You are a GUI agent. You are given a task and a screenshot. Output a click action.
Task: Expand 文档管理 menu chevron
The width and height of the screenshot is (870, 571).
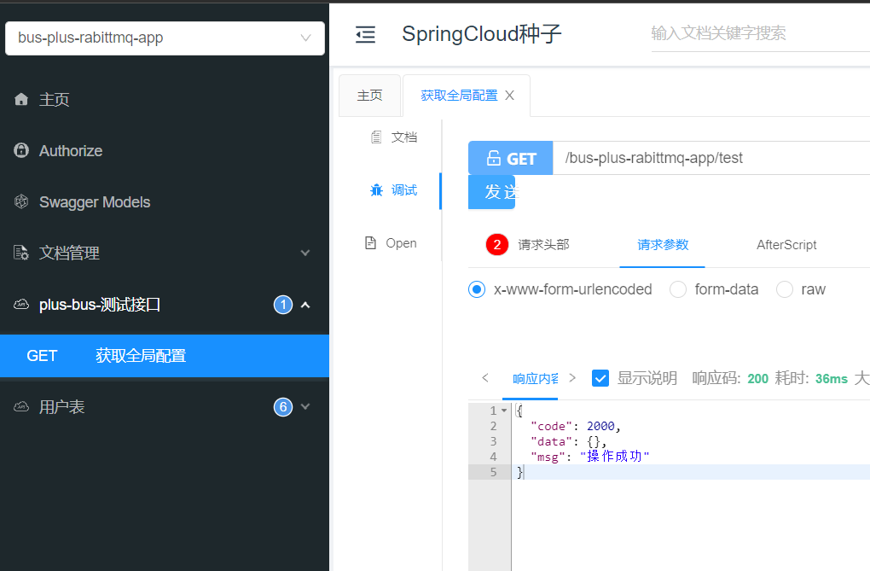tap(305, 253)
